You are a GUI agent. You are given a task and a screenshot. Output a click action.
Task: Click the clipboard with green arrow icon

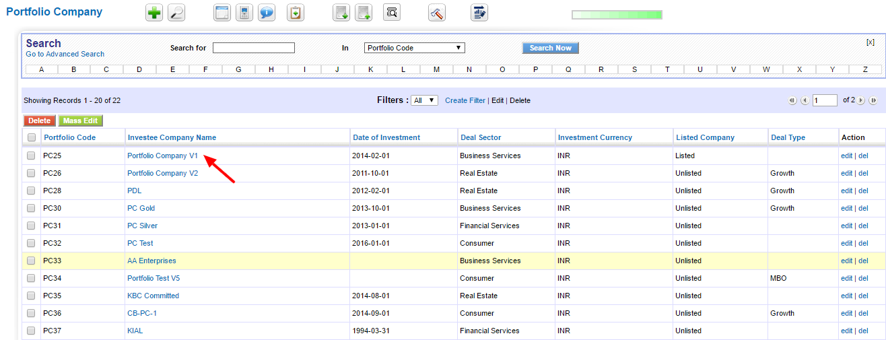pos(296,13)
